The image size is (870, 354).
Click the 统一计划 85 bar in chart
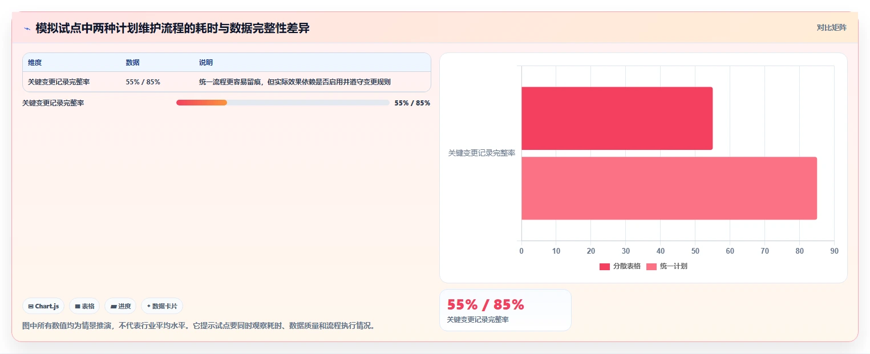(669, 188)
